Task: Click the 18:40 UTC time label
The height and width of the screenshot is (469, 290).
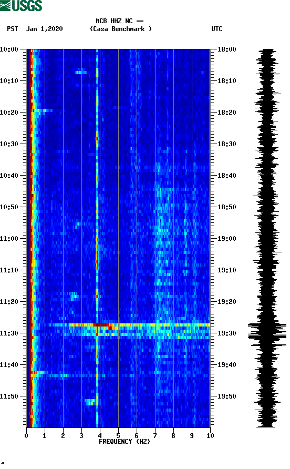Action: [x=227, y=175]
